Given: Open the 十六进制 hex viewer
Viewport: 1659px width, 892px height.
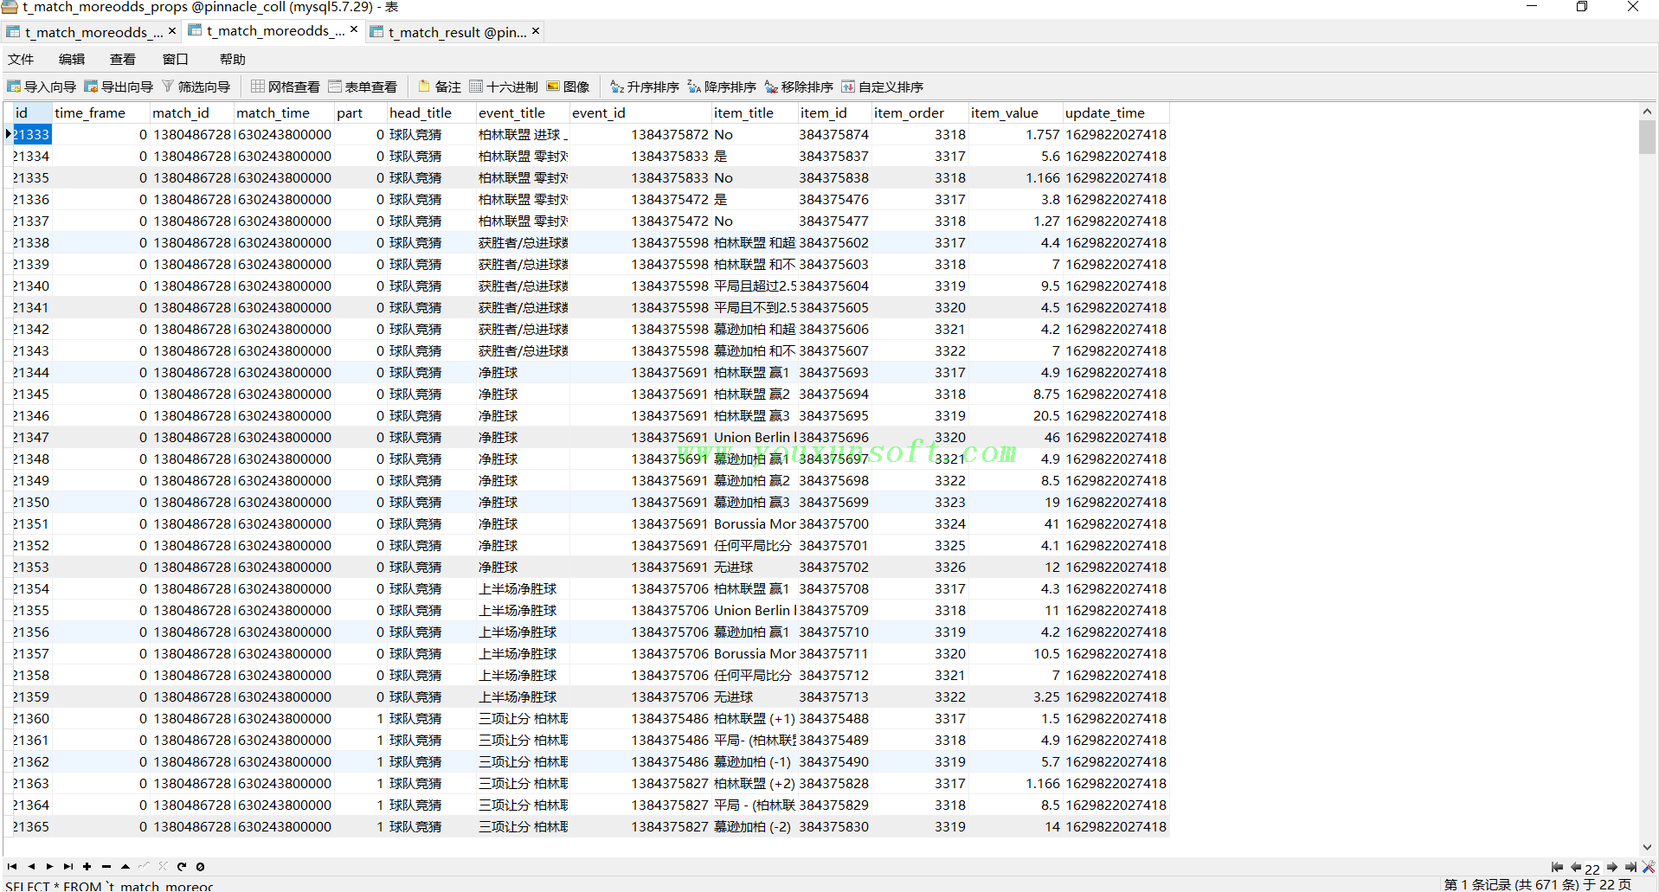Looking at the screenshot, I should coord(504,87).
